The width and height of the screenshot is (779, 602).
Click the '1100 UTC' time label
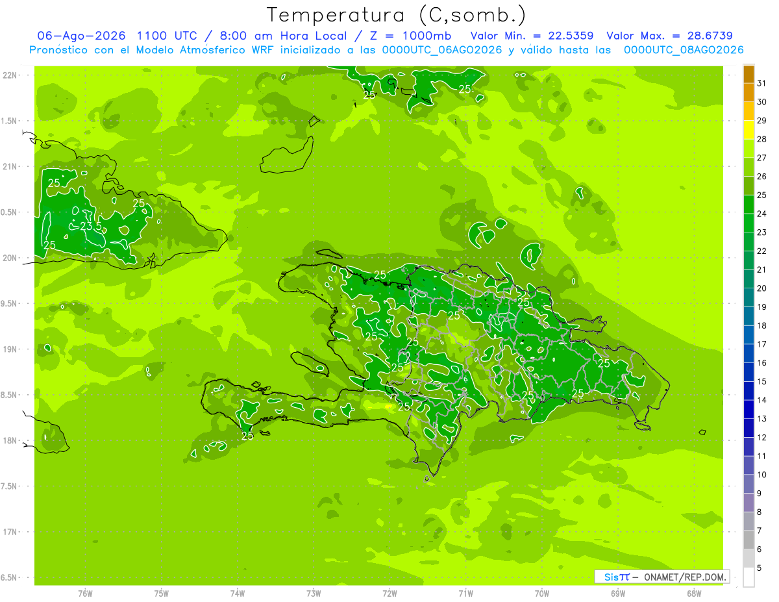coord(166,36)
